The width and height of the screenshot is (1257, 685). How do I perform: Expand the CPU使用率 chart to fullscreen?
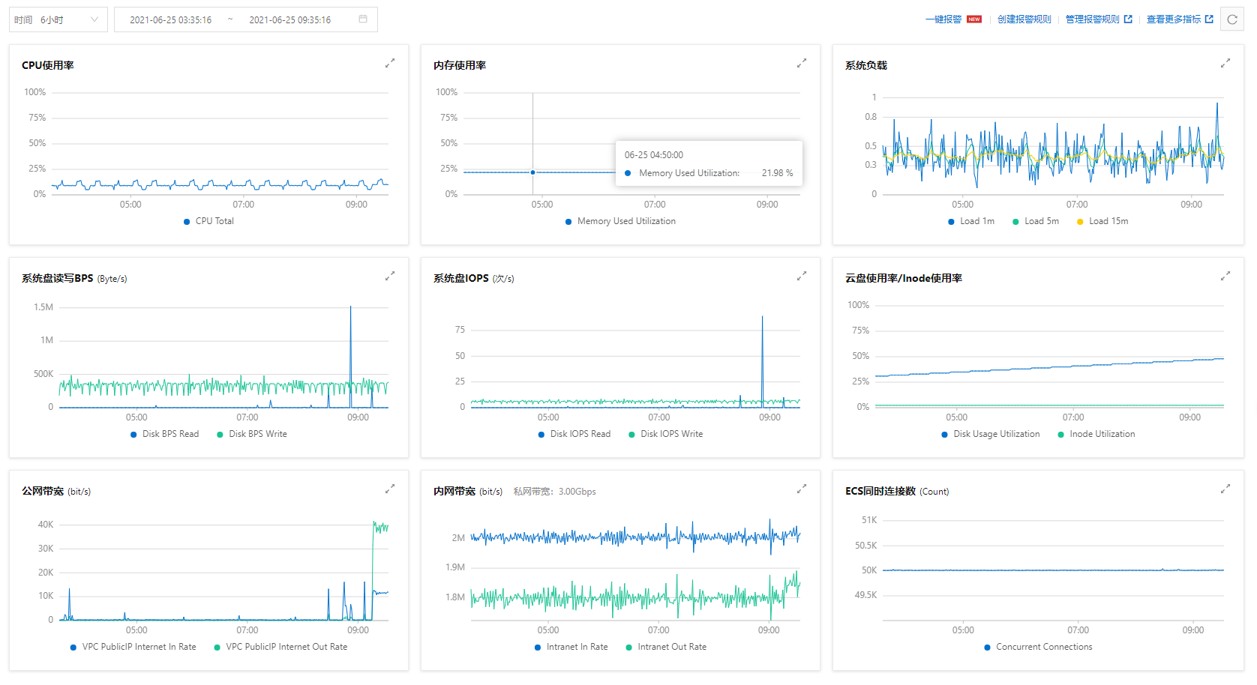point(390,64)
